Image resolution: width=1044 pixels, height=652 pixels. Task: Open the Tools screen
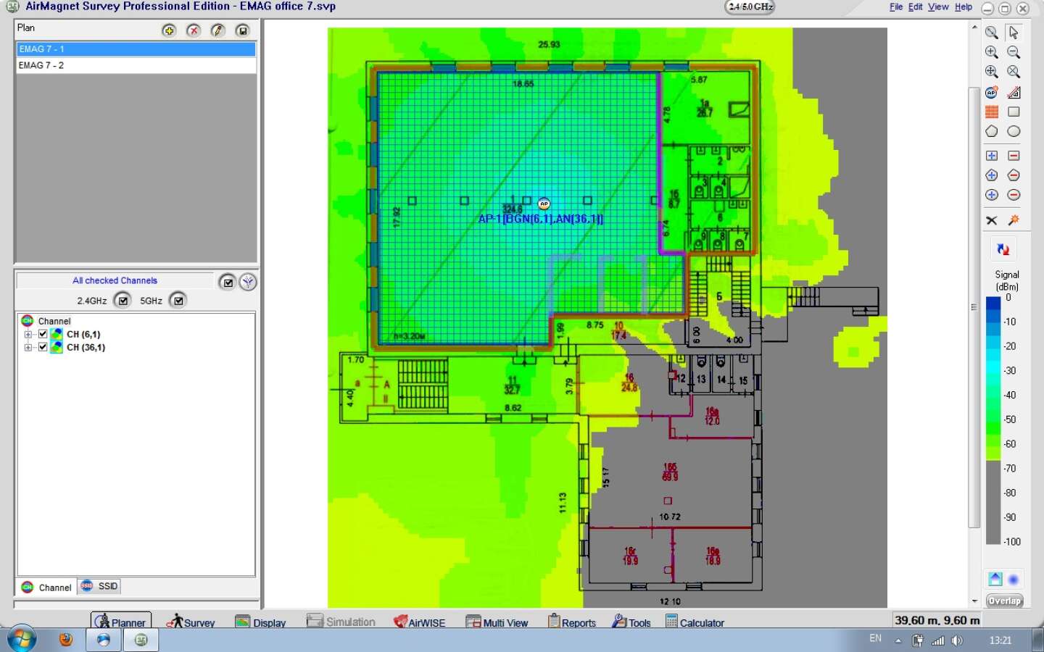pyautogui.click(x=631, y=622)
